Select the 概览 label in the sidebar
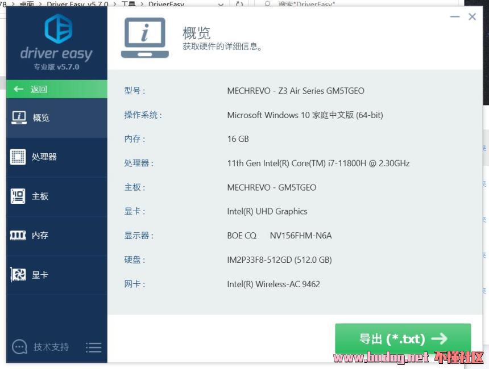 pos(41,118)
